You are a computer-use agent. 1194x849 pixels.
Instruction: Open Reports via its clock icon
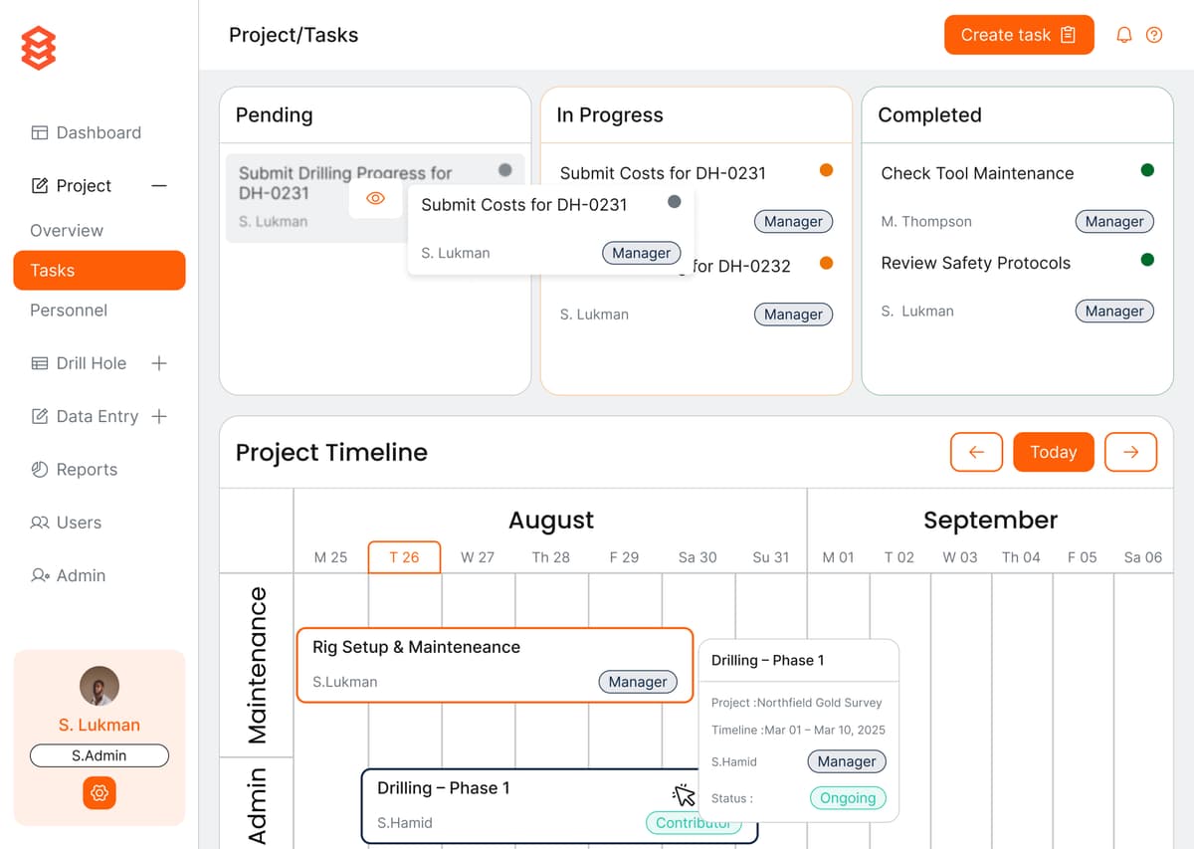point(37,469)
